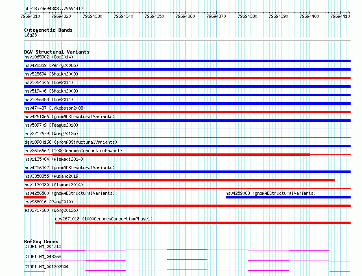
Task: Click the Cytogenetic Bands track heading
Action: tap(48, 30)
